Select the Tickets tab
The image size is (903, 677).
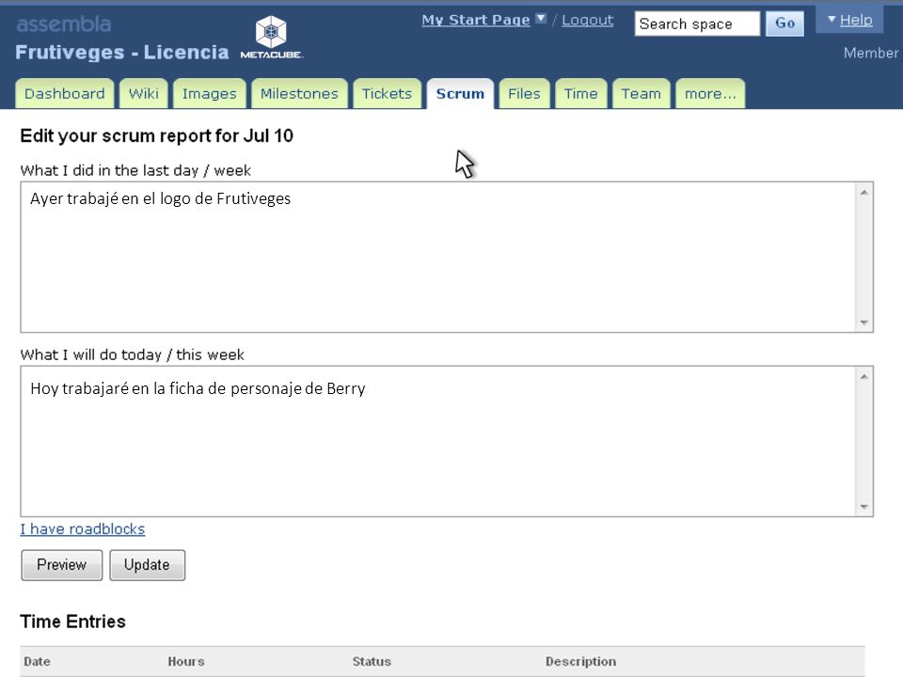coord(387,93)
